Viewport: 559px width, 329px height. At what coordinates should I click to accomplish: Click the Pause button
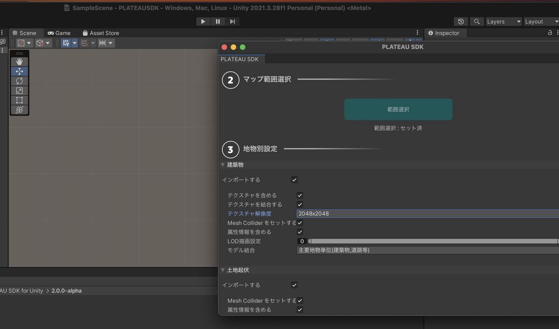pos(218,21)
